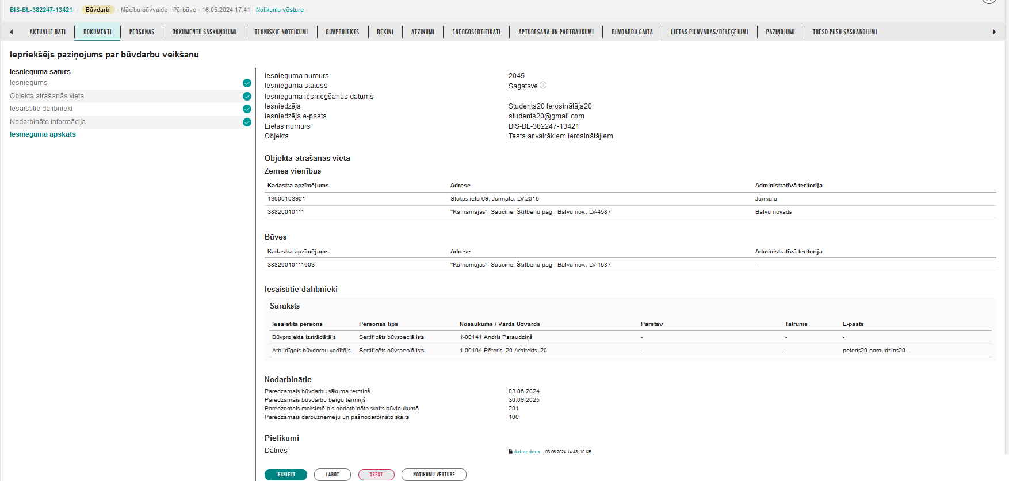Click the Personas tips column header
1009x481 pixels.
pyautogui.click(x=379, y=324)
